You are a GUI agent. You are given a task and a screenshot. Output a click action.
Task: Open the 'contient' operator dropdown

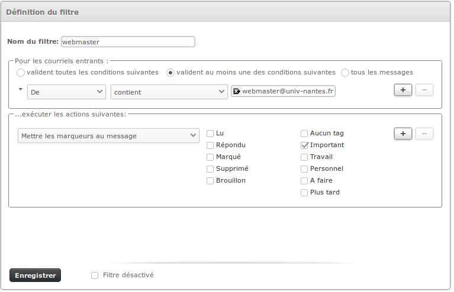[x=169, y=92]
